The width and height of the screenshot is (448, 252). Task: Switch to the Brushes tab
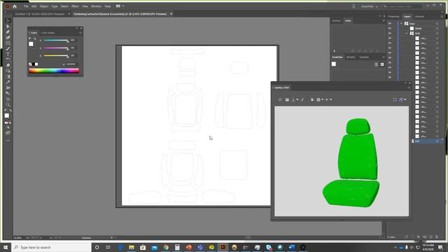point(351,57)
